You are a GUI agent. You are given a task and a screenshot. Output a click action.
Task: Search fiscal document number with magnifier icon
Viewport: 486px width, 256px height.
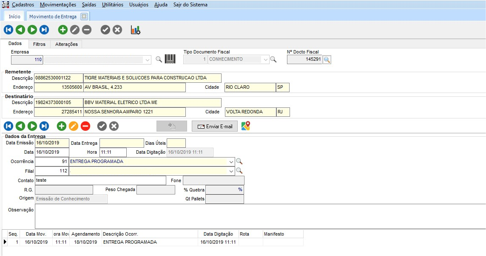(x=327, y=60)
